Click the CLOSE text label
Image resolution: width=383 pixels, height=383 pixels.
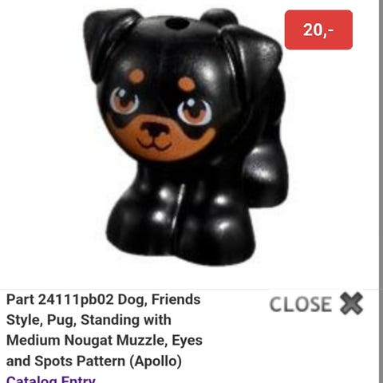[x=301, y=304]
